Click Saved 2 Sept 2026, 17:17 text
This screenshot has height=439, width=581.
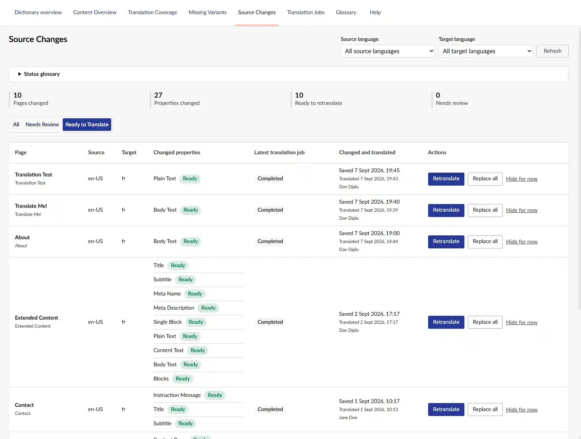[369, 314]
